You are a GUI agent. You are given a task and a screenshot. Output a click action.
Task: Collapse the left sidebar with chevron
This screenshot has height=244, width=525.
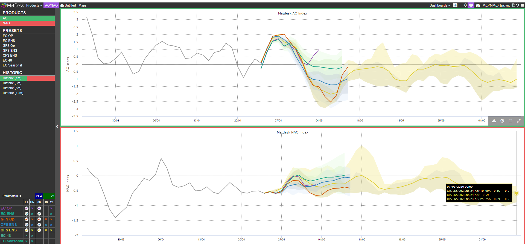tap(57, 126)
